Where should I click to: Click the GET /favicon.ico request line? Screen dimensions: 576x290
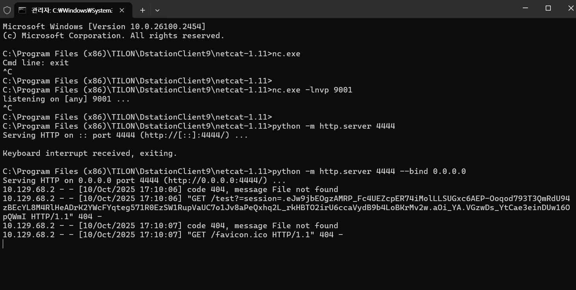click(x=173, y=235)
